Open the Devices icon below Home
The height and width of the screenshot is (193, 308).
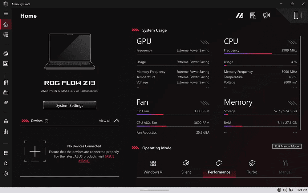(6, 35)
